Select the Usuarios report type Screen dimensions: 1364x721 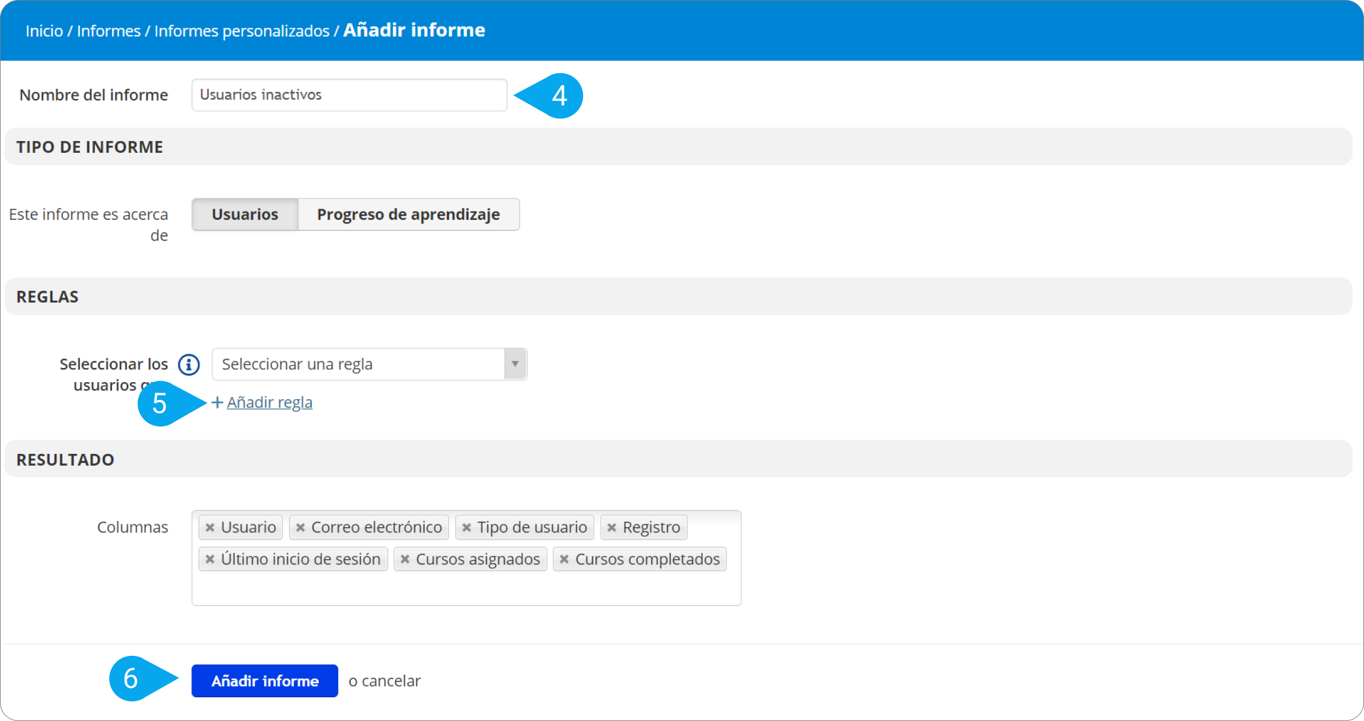coord(245,214)
